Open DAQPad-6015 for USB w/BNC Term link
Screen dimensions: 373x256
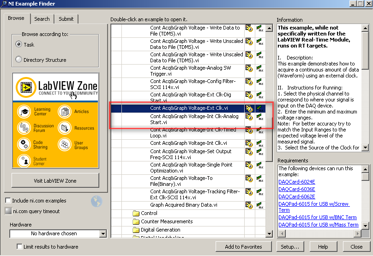point(317,217)
